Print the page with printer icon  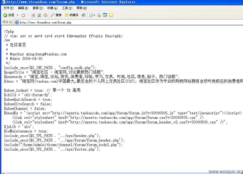(x=99, y=15)
